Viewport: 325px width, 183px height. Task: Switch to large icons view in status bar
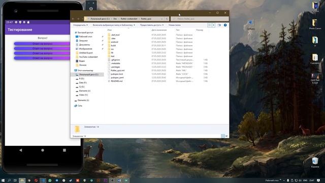tap(226, 136)
